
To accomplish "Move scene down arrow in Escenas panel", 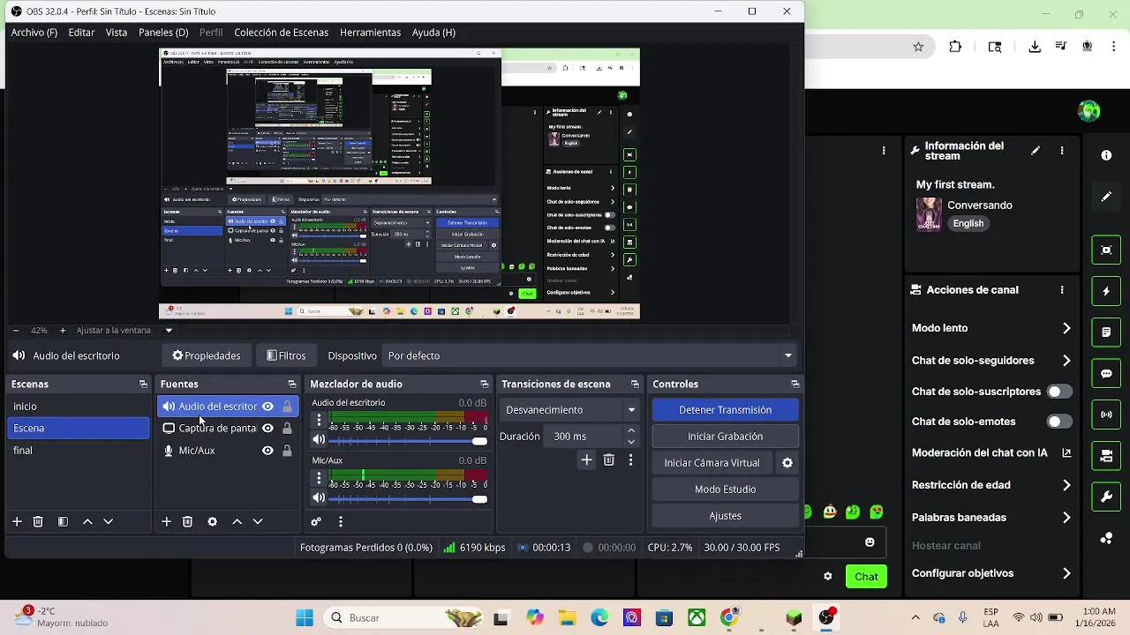I will click(109, 522).
